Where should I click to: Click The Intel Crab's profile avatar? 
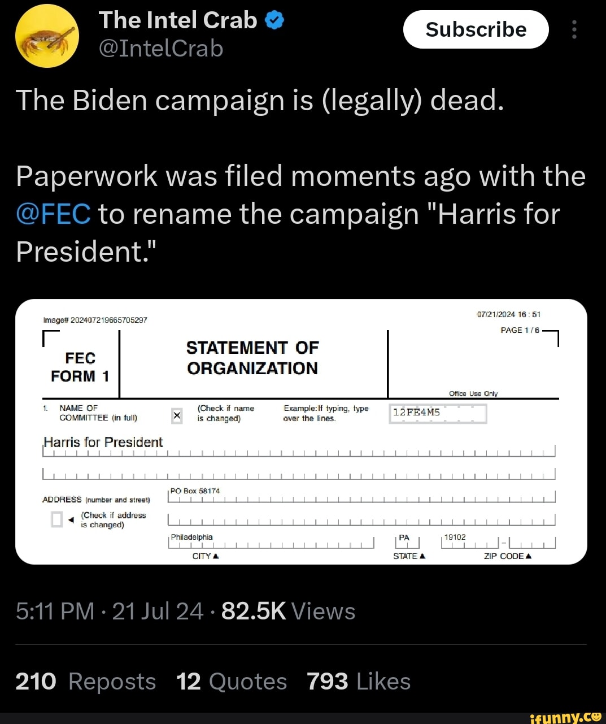pyautogui.click(x=46, y=36)
